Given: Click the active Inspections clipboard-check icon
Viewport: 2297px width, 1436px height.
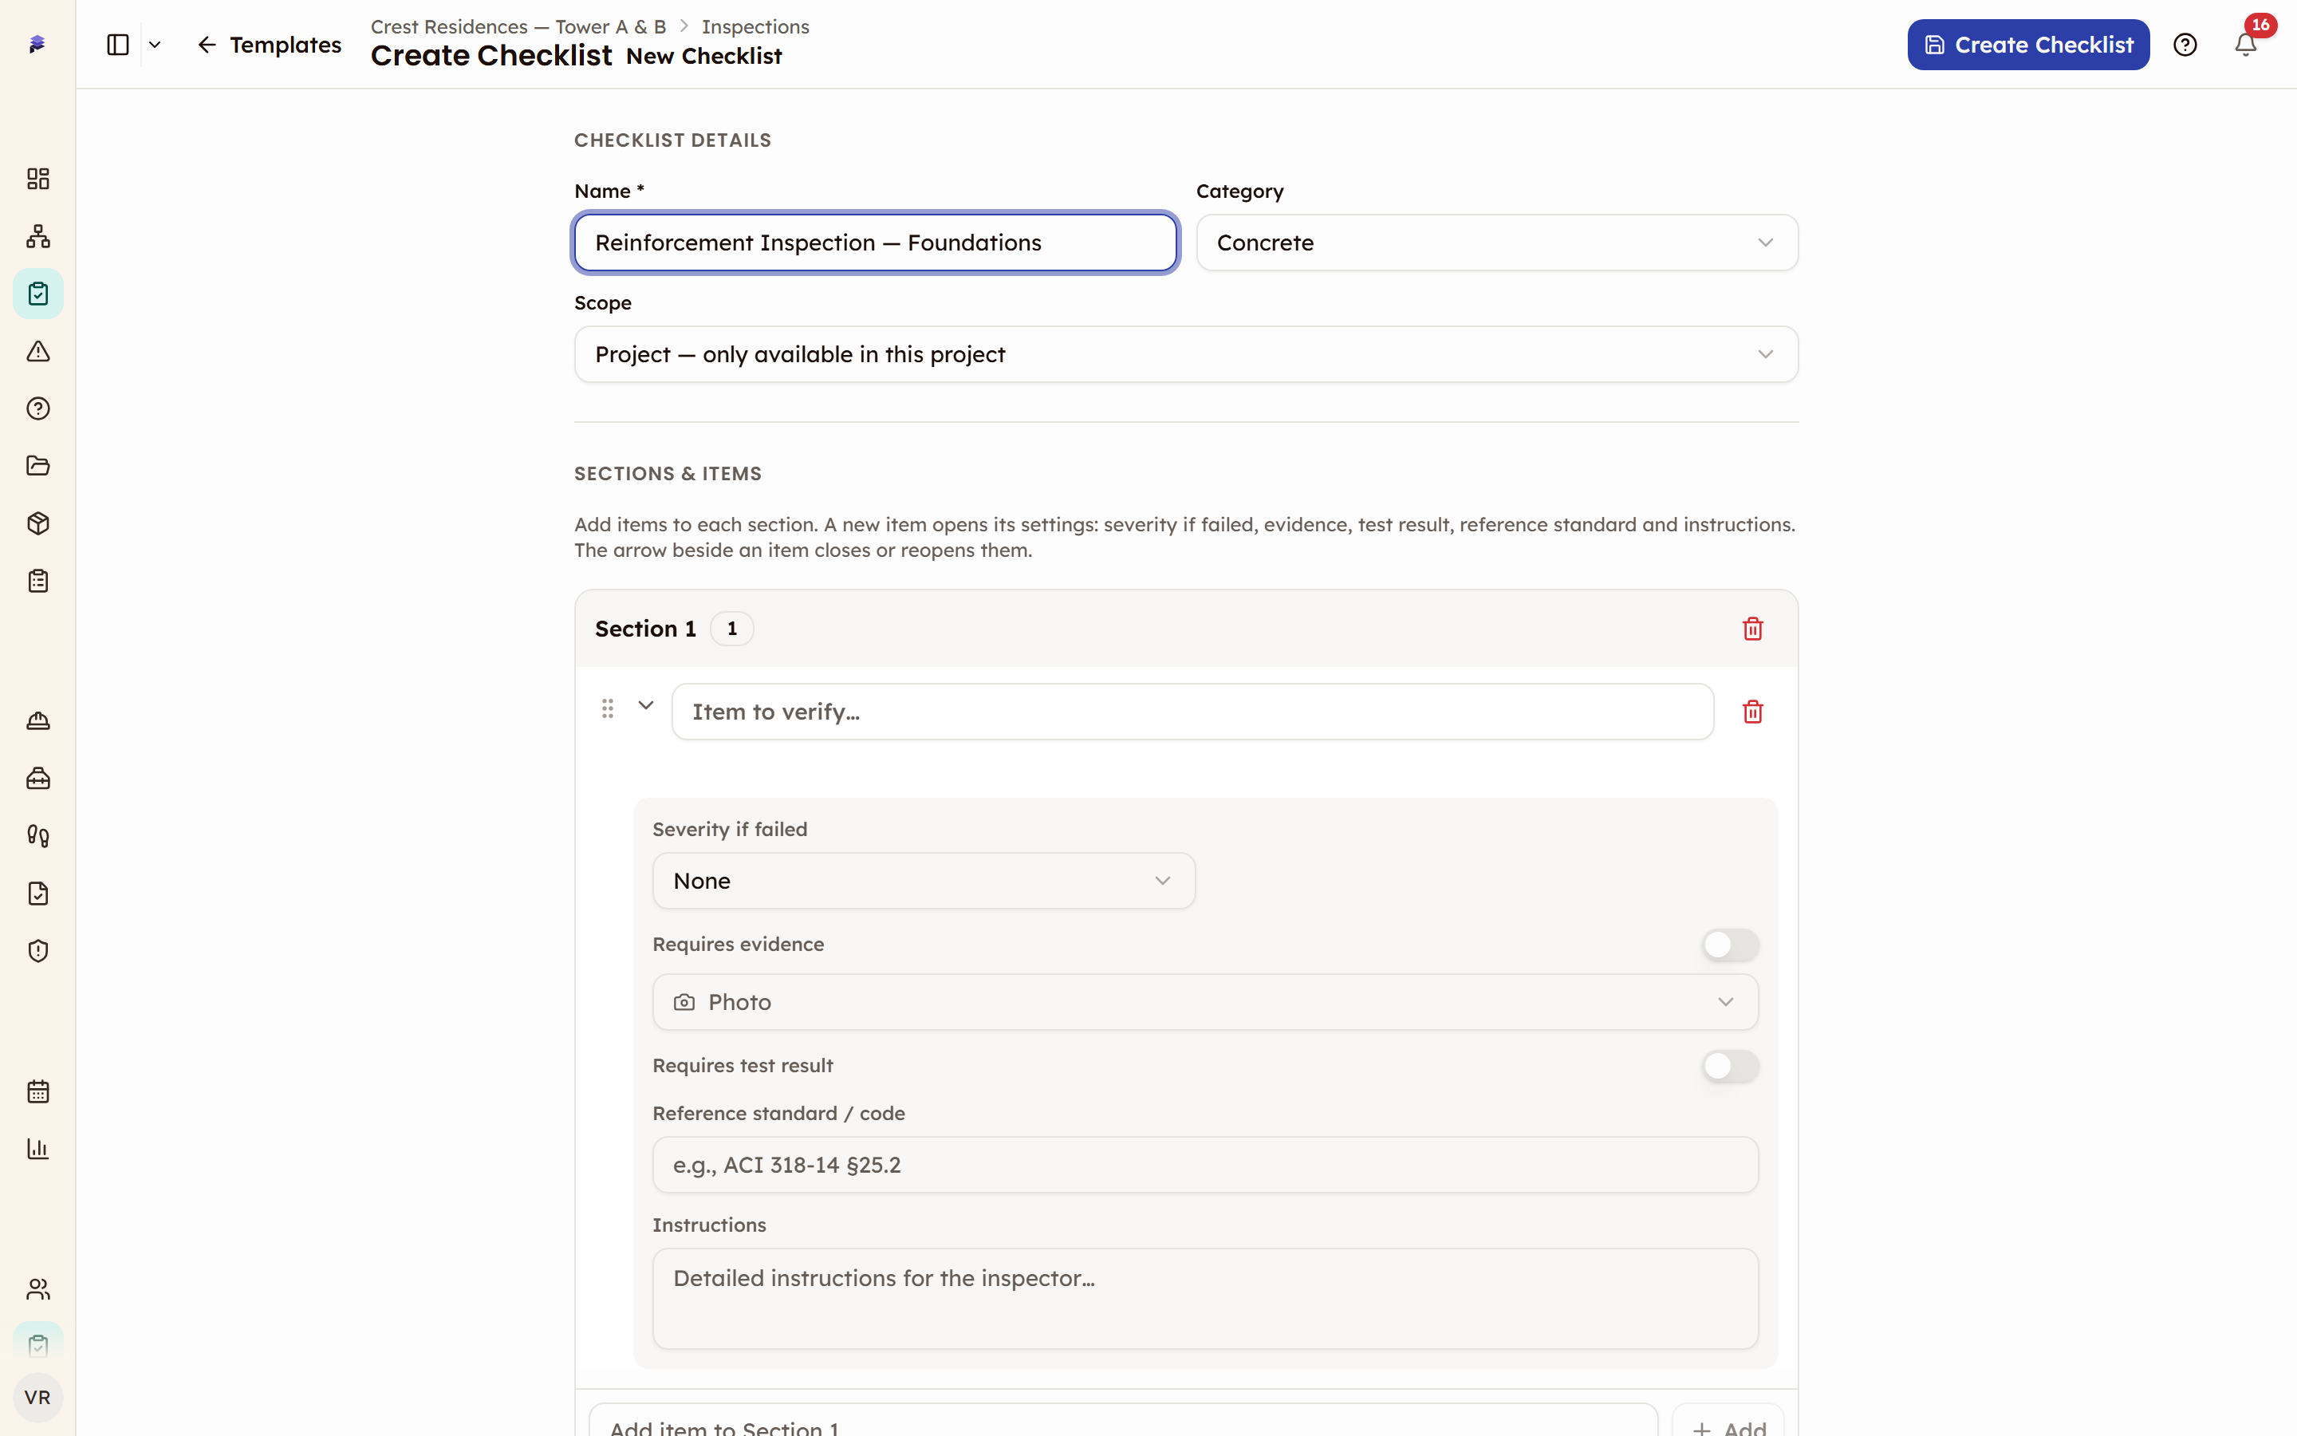Looking at the screenshot, I should pos(38,294).
